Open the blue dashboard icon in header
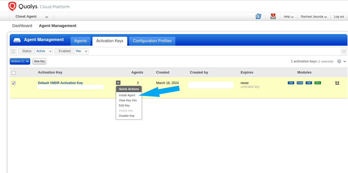348x173 pixels. click(259, 16)
